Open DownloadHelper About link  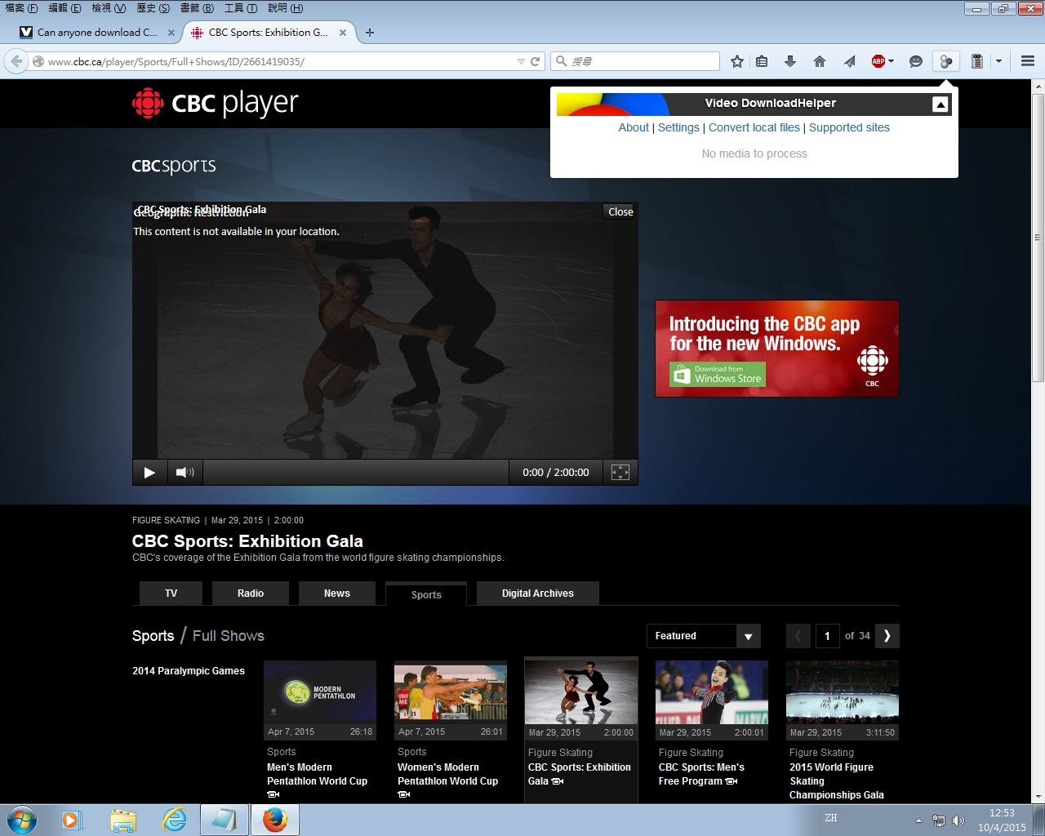click(x=634, y=127)
